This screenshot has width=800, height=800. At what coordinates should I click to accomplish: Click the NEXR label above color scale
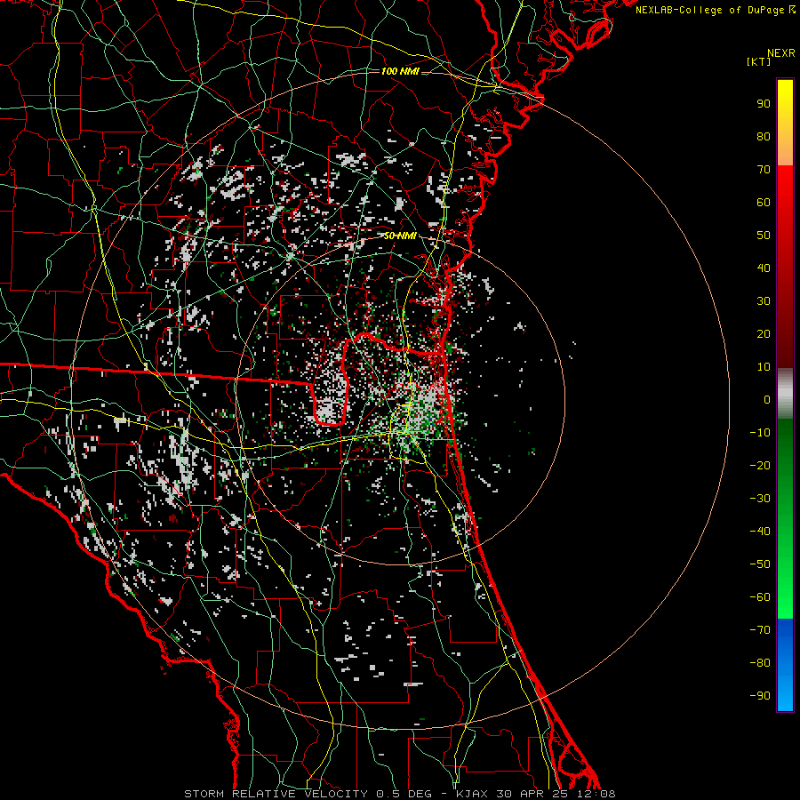click(781, 53)
